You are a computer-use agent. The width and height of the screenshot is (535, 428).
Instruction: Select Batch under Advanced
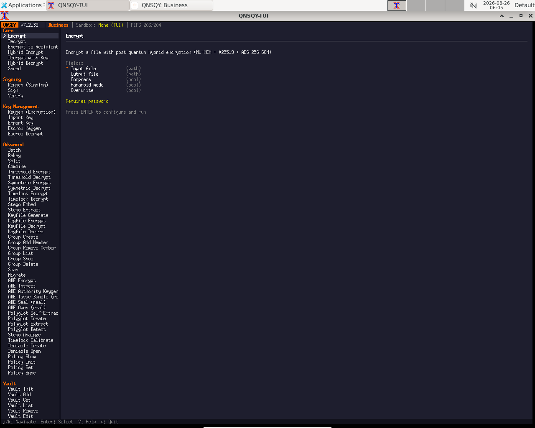pos(14,150)
